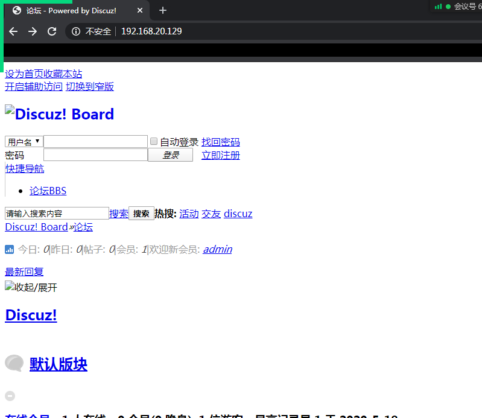
Task: Focus the username input field
Action: [95, 141]
